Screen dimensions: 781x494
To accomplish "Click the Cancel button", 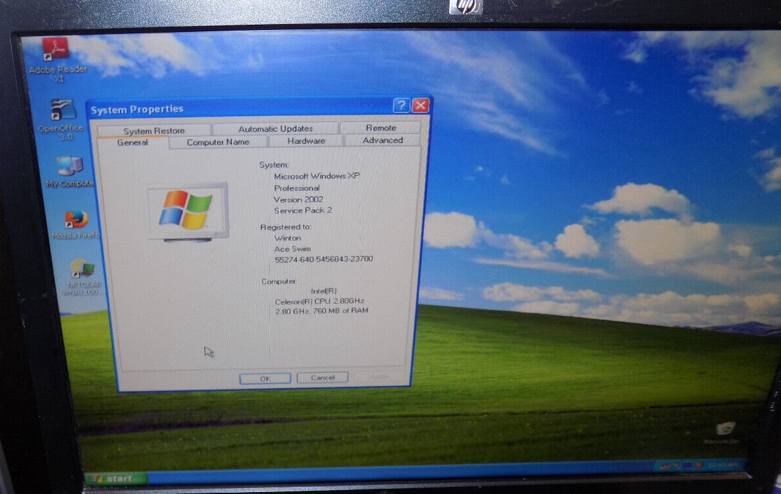I will (323, 377).
